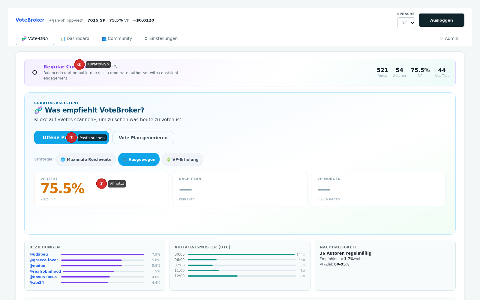This screenshot has width=480, height=300.
Task: Open the @realrobinhood author link
Action: point(45,271)
